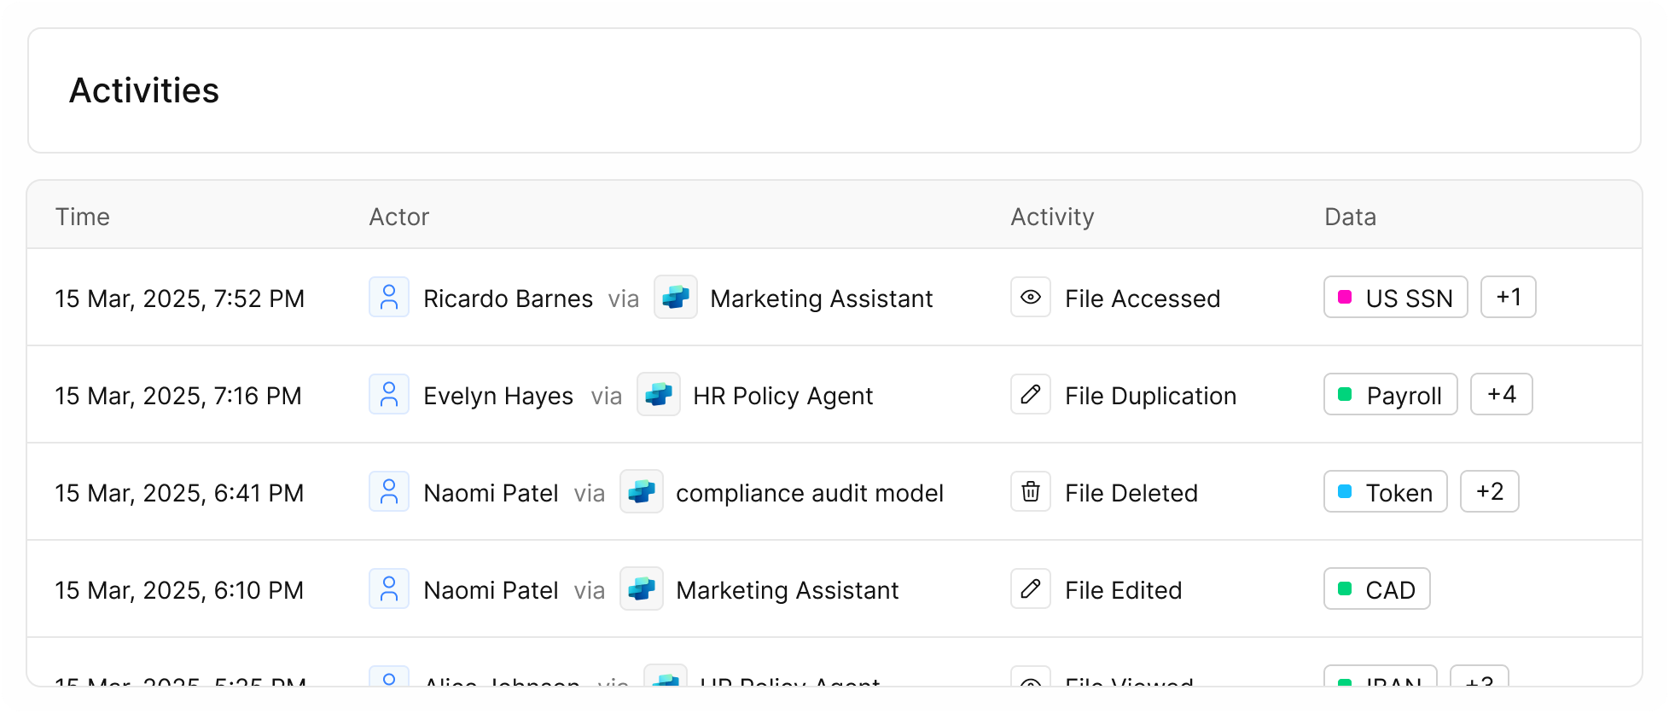This screenshot has width=1669, height=713.
Task: Select the Activity column header
Action: point(1052,217)
